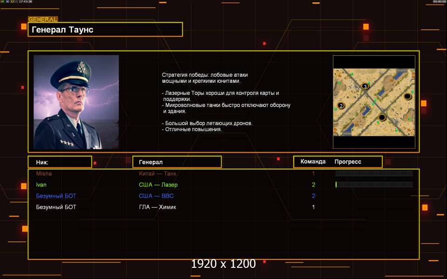Click the Генерал column header
The image size is (447, 279).
177,162
